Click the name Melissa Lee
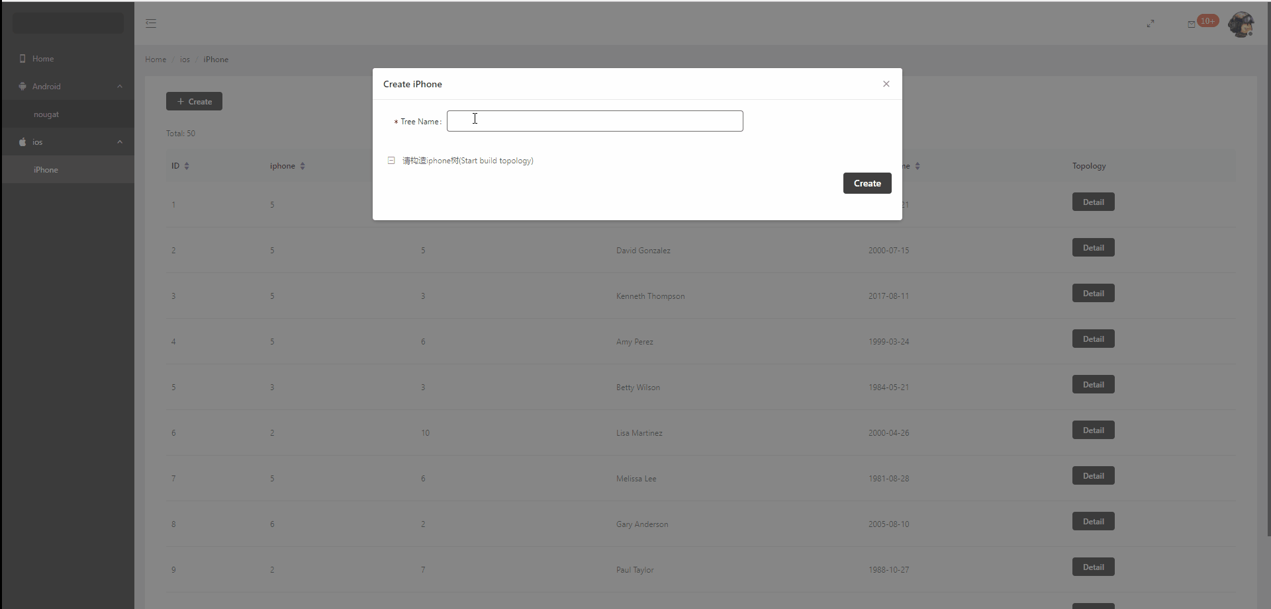 pyautogui.click(x=636, y=479)
